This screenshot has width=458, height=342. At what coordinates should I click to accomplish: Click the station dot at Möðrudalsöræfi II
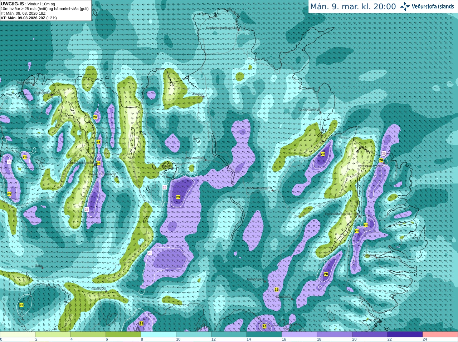click(x=273, y=190)
